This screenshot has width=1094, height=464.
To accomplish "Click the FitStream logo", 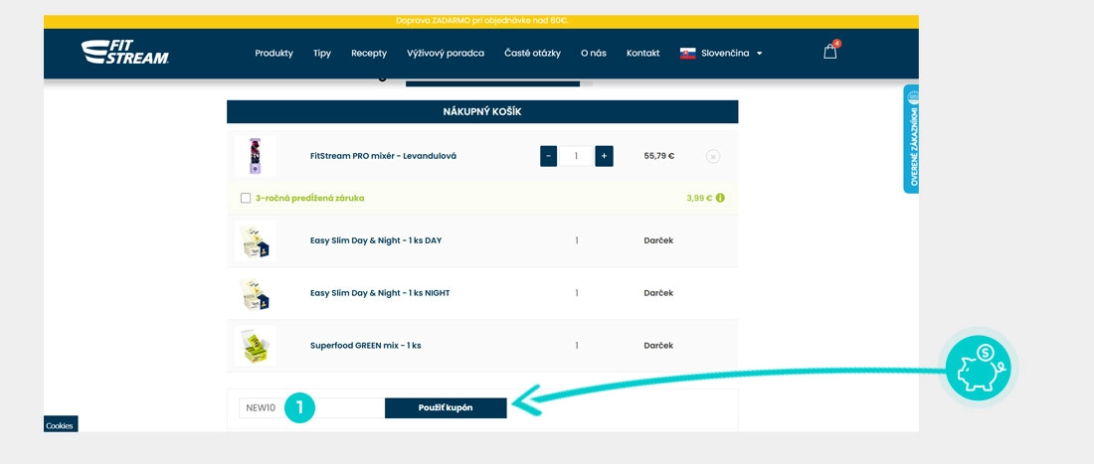I will click(x=125, y=53).
